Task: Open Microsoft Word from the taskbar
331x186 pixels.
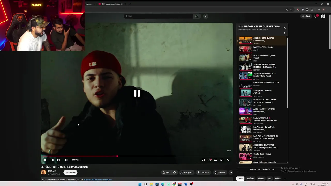Action: tap(185, 184)
